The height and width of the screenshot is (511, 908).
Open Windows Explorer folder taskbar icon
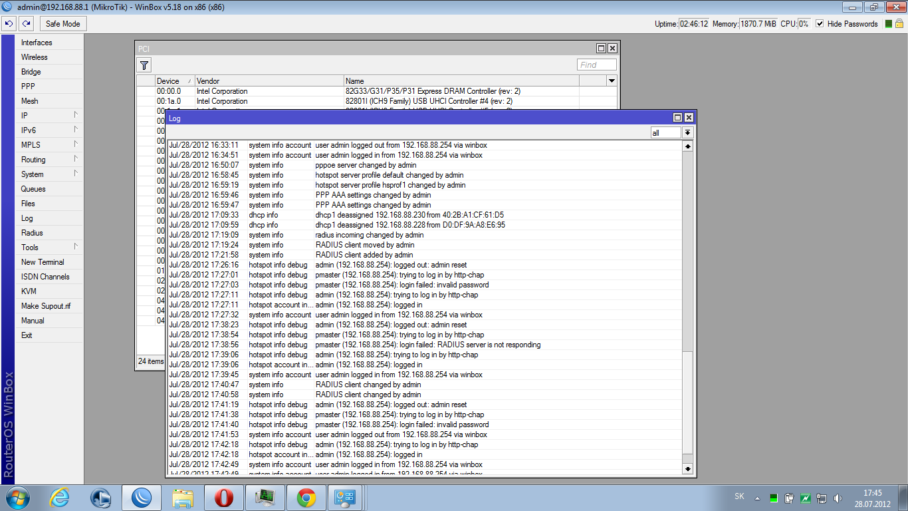[182, 498]
